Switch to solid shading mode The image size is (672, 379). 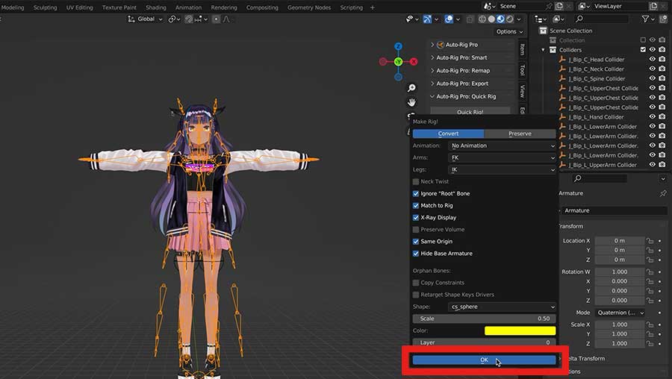[491, 19]
